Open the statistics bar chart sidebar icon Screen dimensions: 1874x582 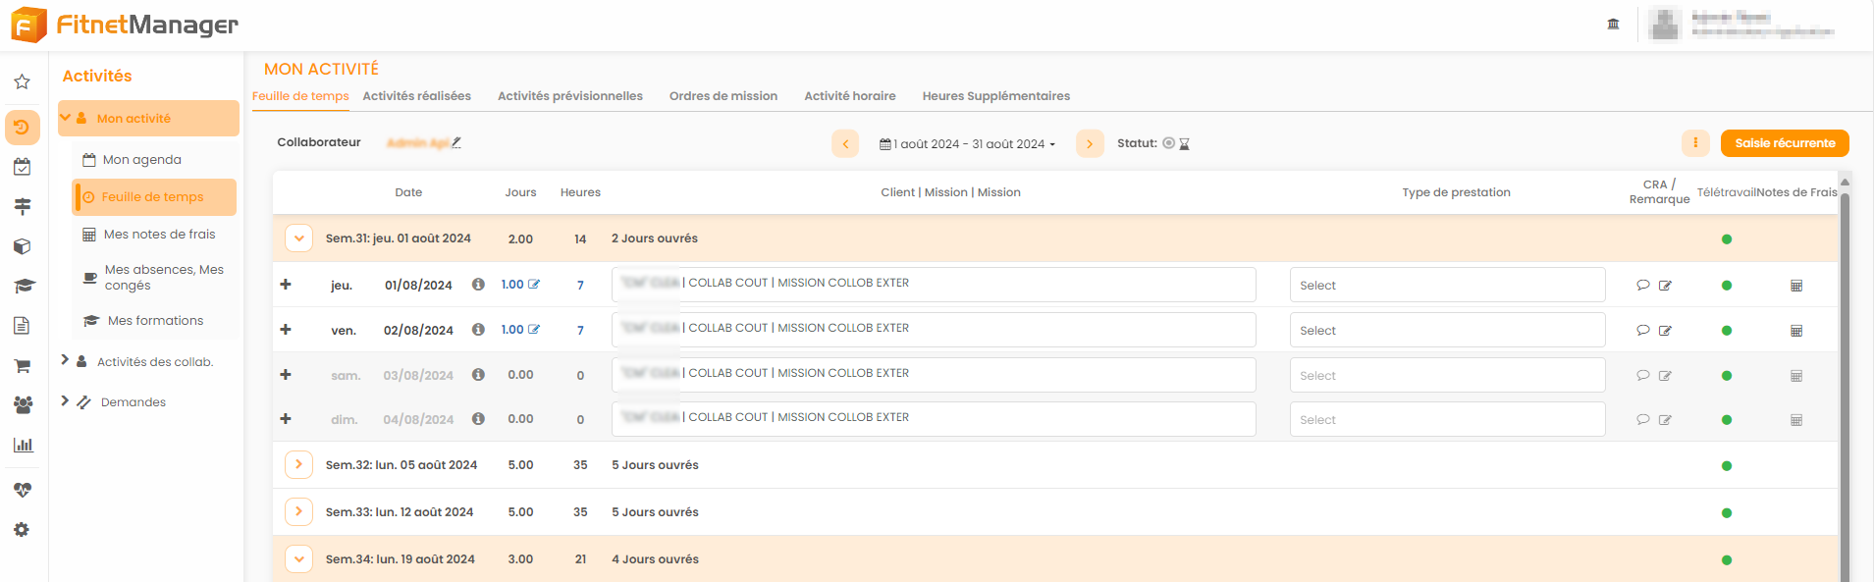point(23,445)
